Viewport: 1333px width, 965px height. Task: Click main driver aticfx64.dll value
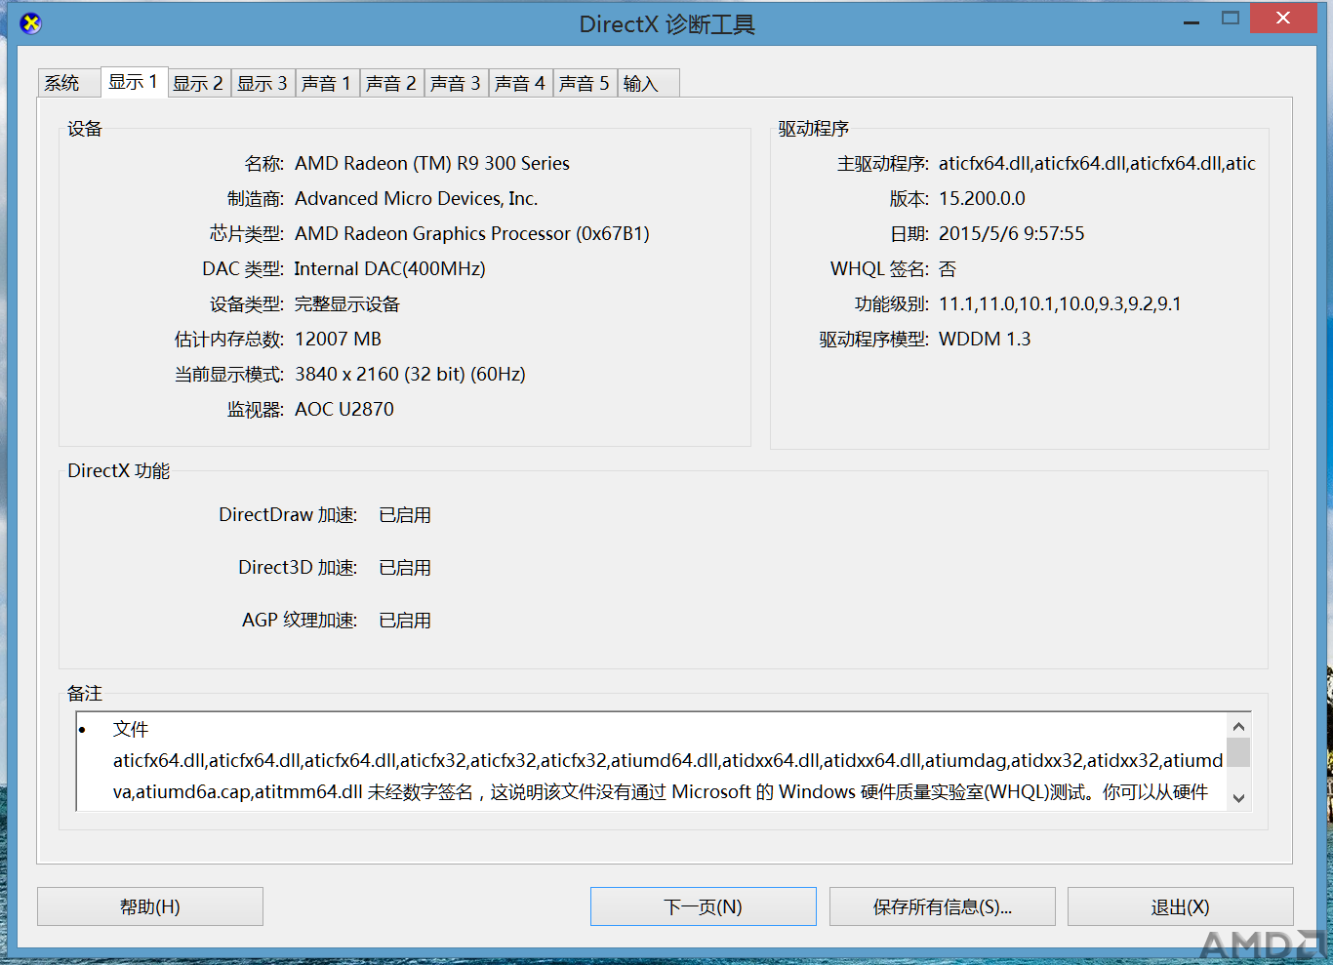click(x=1098, y=164)
